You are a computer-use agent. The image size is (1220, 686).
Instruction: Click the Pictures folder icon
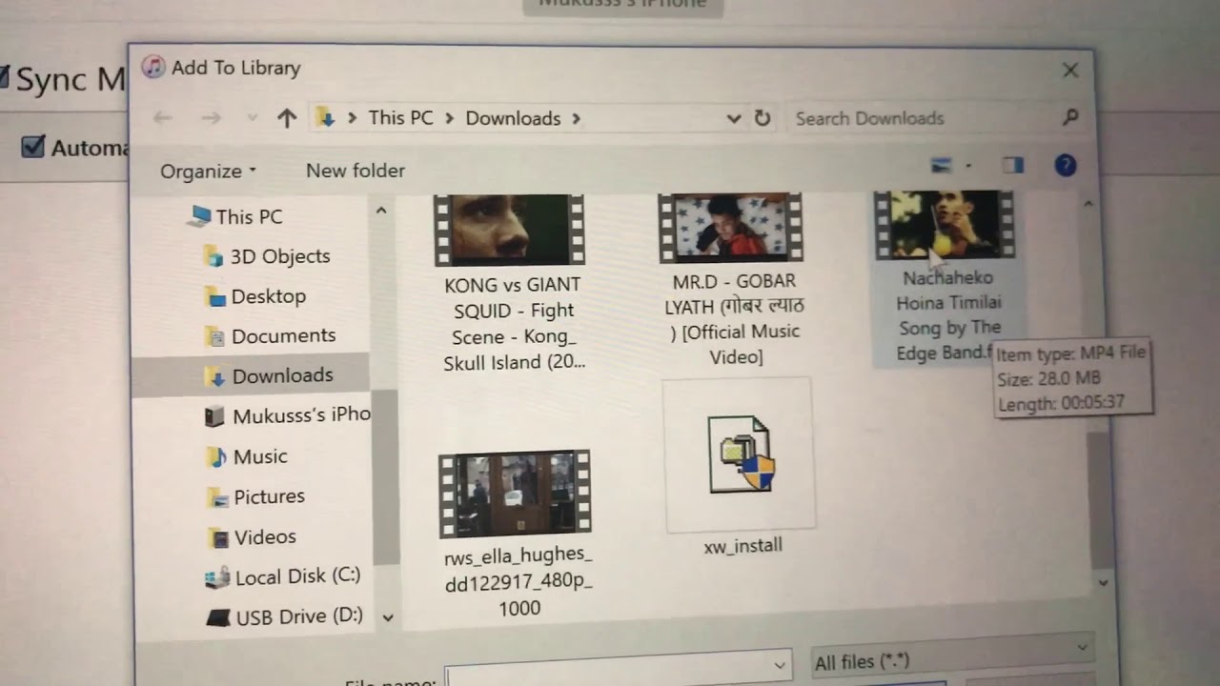point(218,497)
